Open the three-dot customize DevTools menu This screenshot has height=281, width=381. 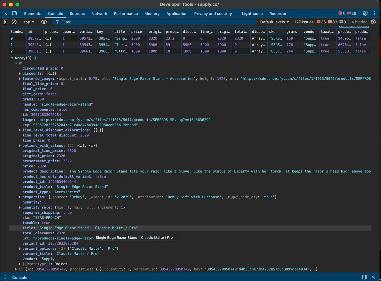coord(374,13)
